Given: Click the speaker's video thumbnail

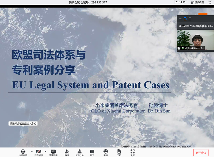Looking at the screenshot, I should click(x=196, y=40).
